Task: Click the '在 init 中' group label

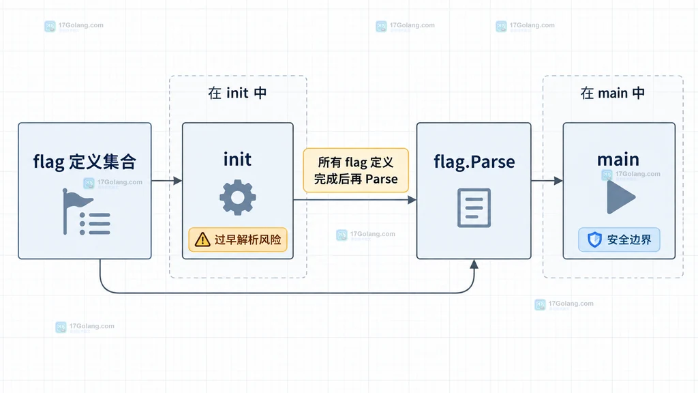Action: pyautogui.click(x=237, y=93)
